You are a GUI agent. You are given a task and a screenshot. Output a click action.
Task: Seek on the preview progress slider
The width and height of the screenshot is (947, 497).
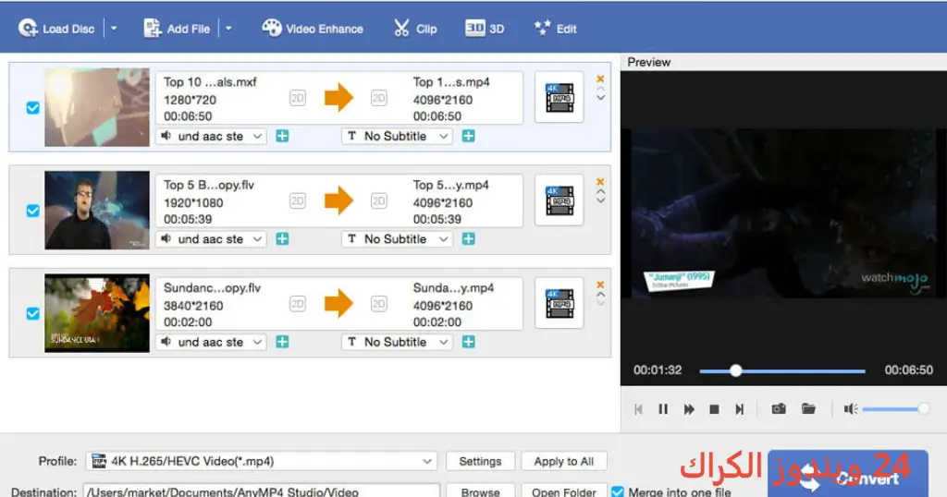[782, 371]
